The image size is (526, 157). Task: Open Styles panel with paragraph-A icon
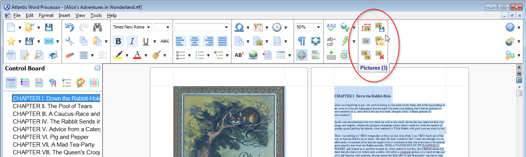[x=53, y=83]
